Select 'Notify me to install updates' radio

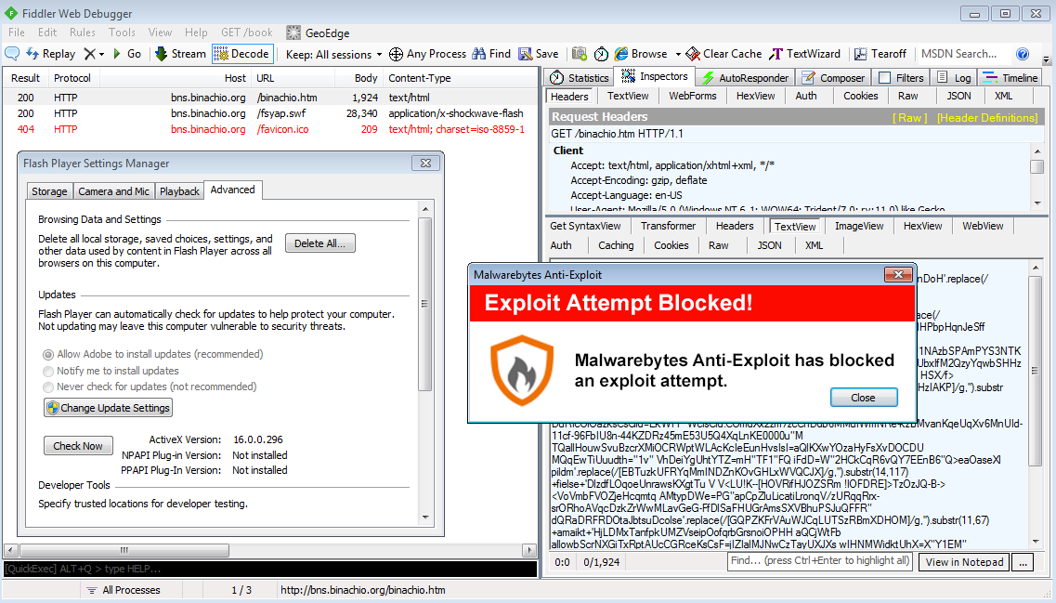click(x=48, y=371)
